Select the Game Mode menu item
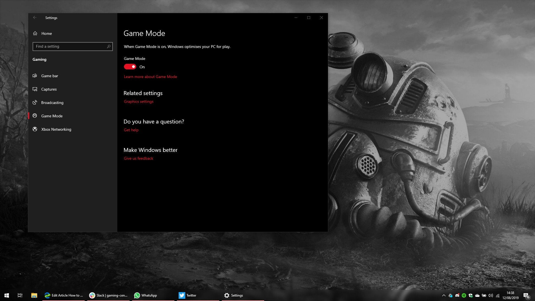The width and height of the screenshot is (535, 301). point(52,115)
